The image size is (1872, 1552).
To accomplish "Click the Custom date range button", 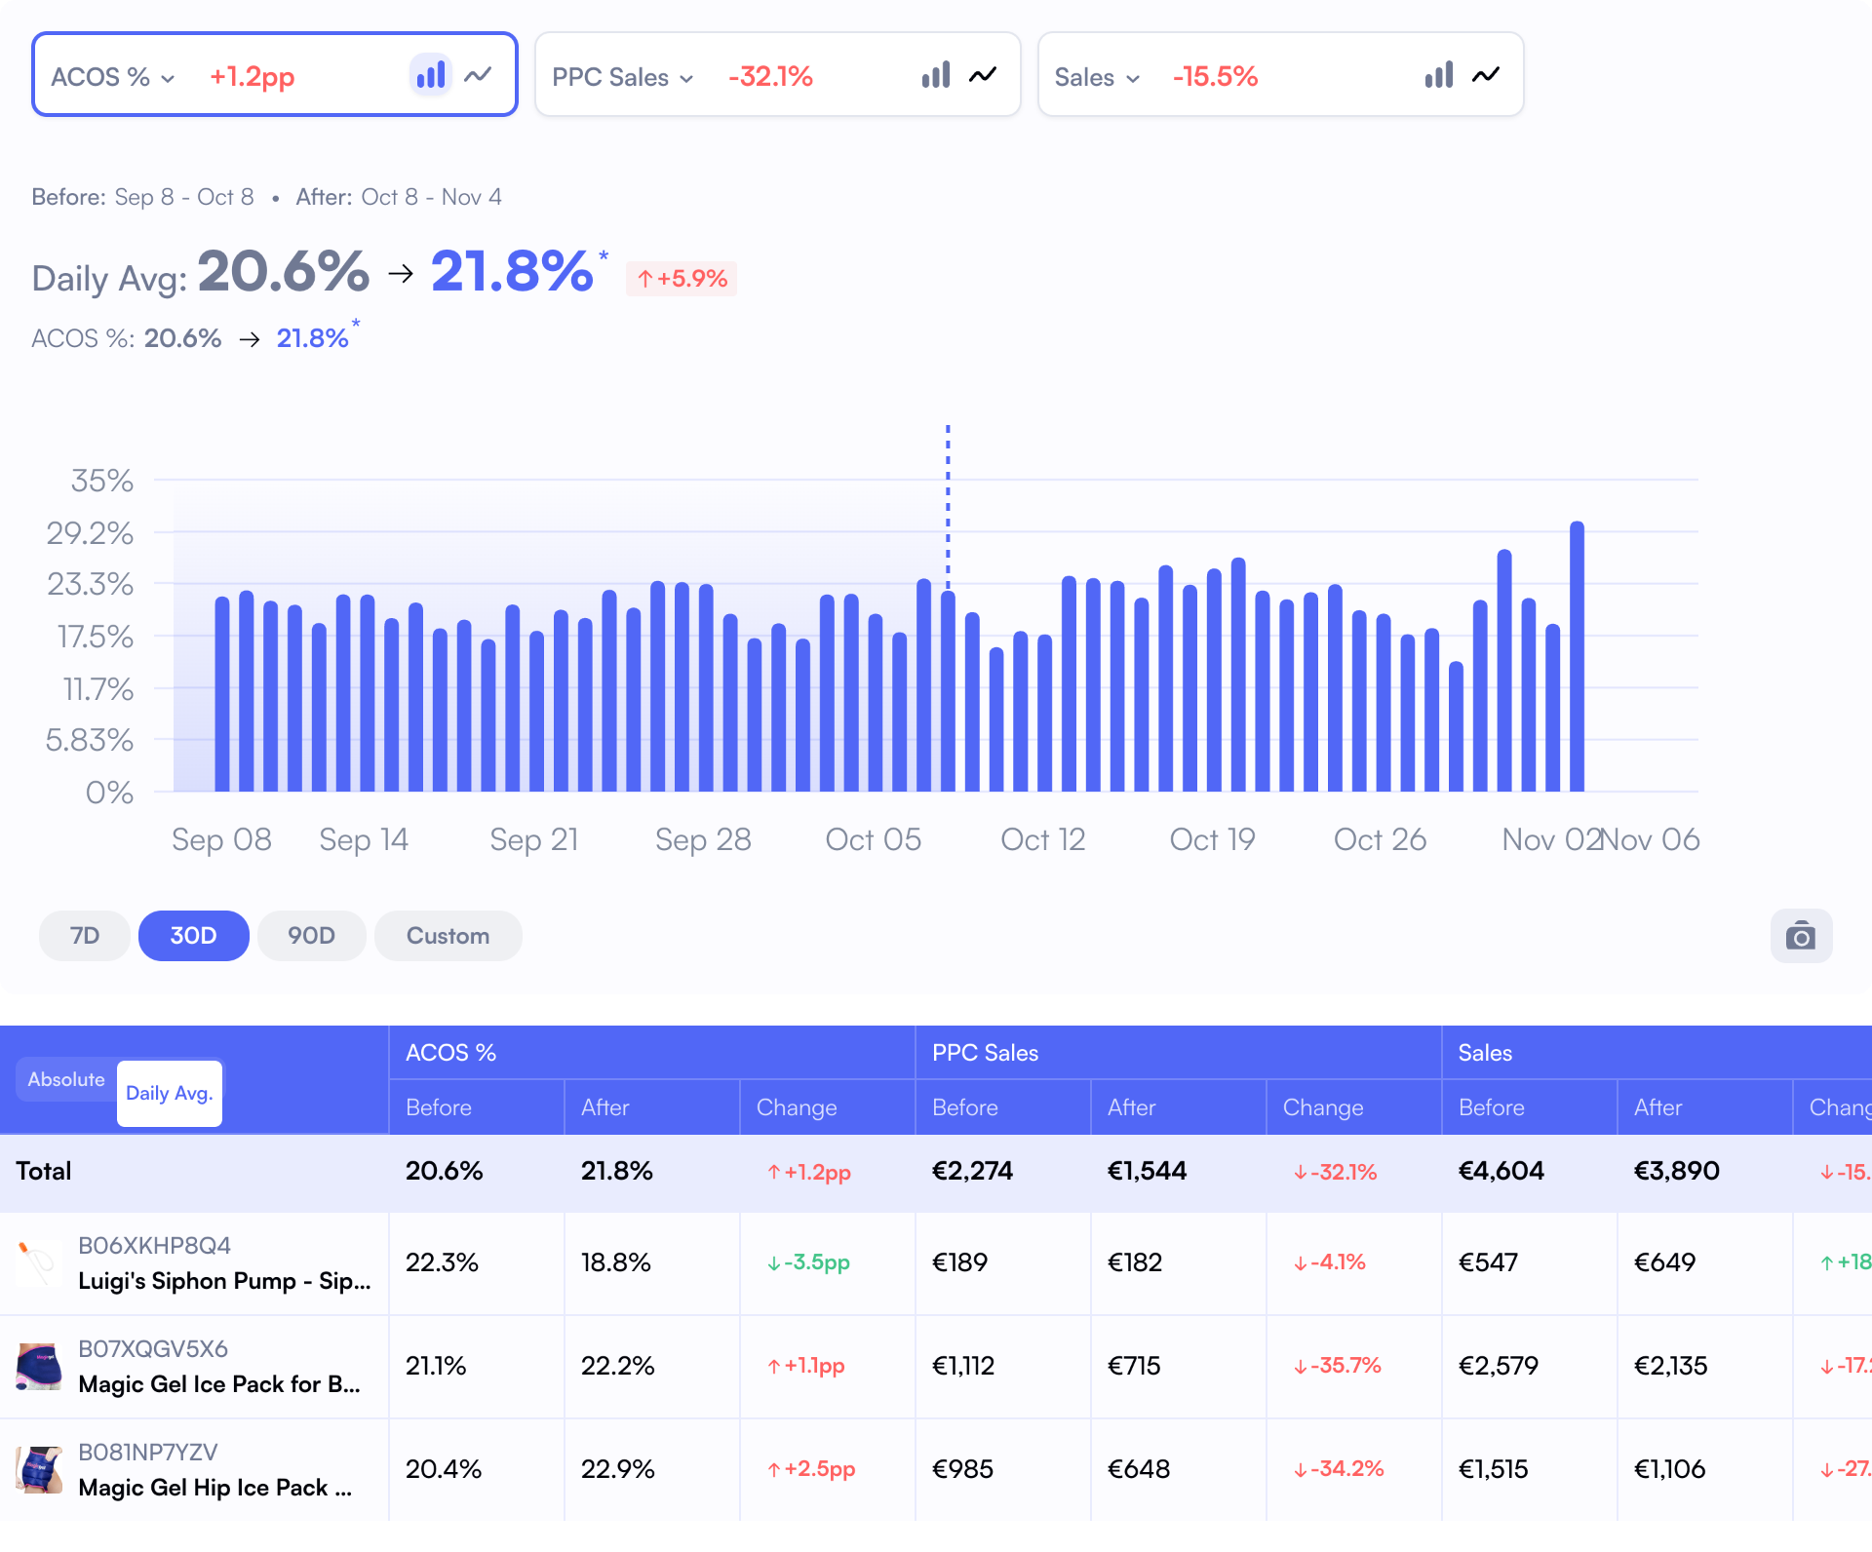I will point(448,936).
